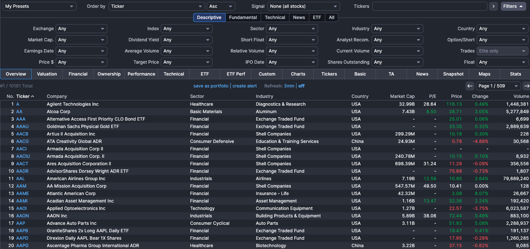Collapse the Filters panel button

click(513, 6)
